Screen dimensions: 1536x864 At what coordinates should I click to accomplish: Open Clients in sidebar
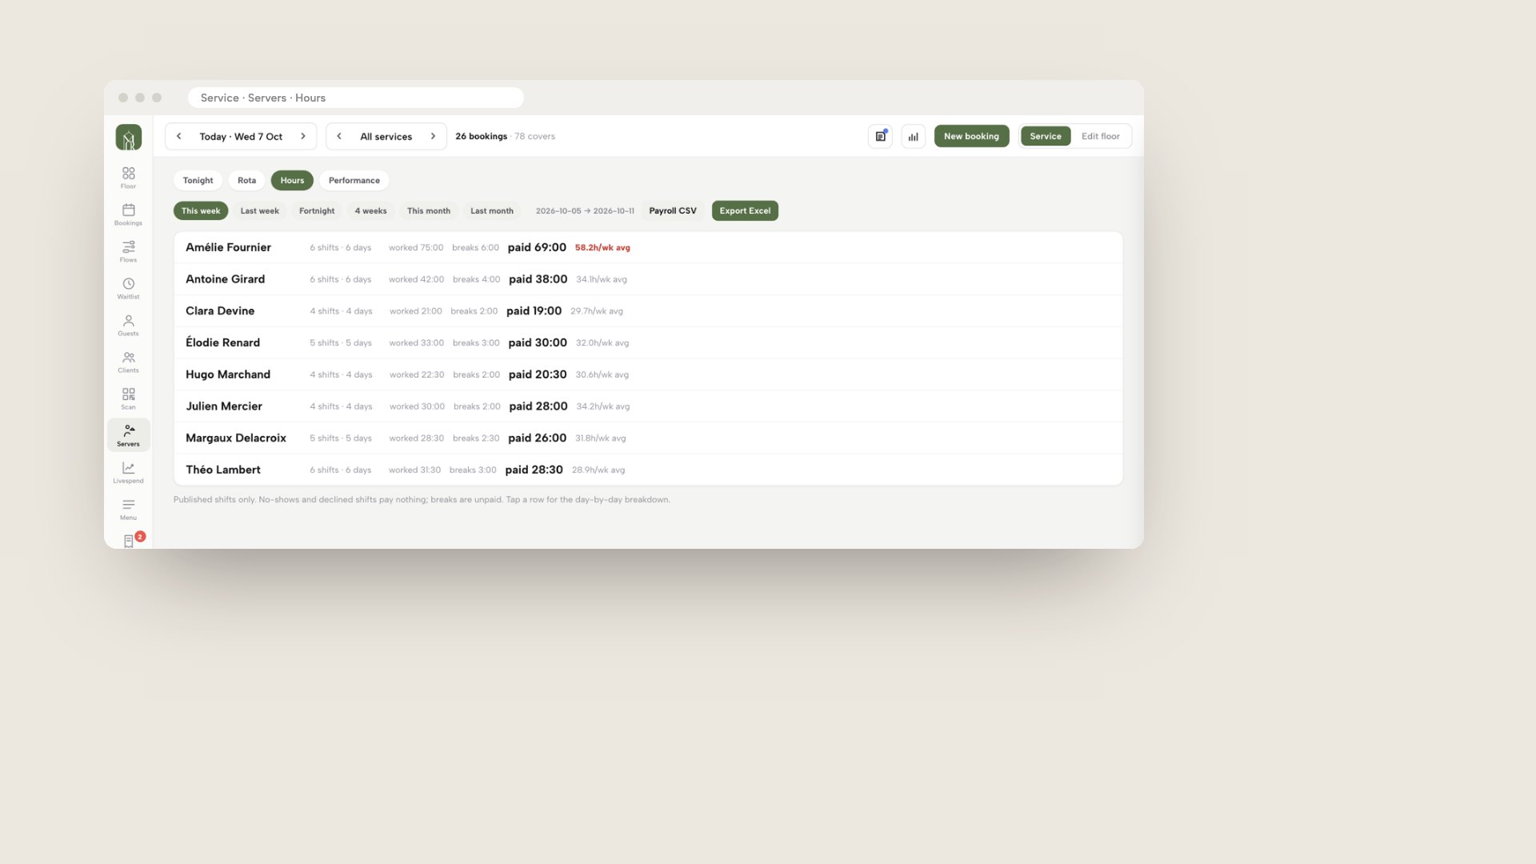(128, 362)
